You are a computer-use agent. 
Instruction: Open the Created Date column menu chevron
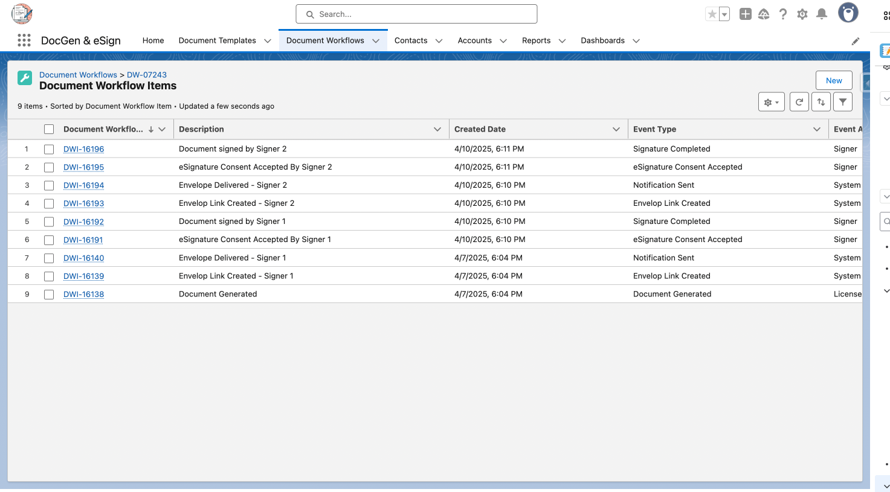coord(616,129)
